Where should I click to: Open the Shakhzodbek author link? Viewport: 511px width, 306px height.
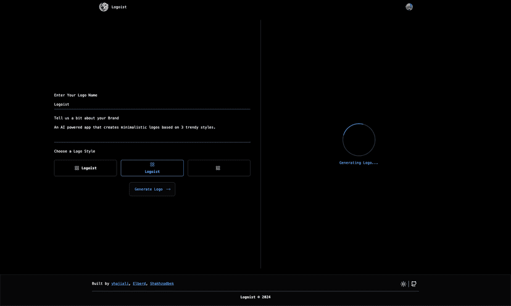click(162, 284)
